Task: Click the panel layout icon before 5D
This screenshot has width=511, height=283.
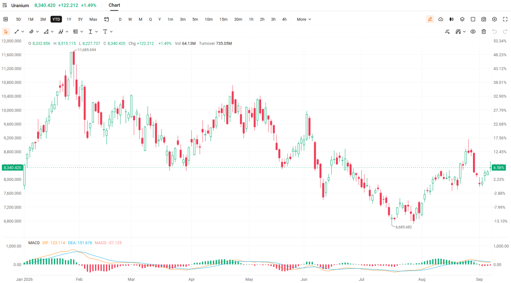Action: pos(5,19)
